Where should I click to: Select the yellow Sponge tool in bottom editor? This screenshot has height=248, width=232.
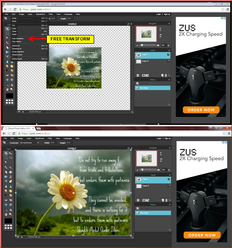tap(10, 191)
